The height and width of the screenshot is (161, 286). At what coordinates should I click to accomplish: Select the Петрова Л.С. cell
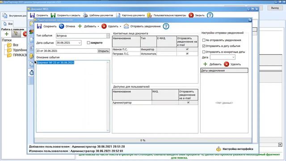tap(126, 54)
